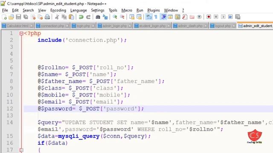Open Find with the binoculars icon
Viewport: 273px width, 153px height.
click(98, 17)
